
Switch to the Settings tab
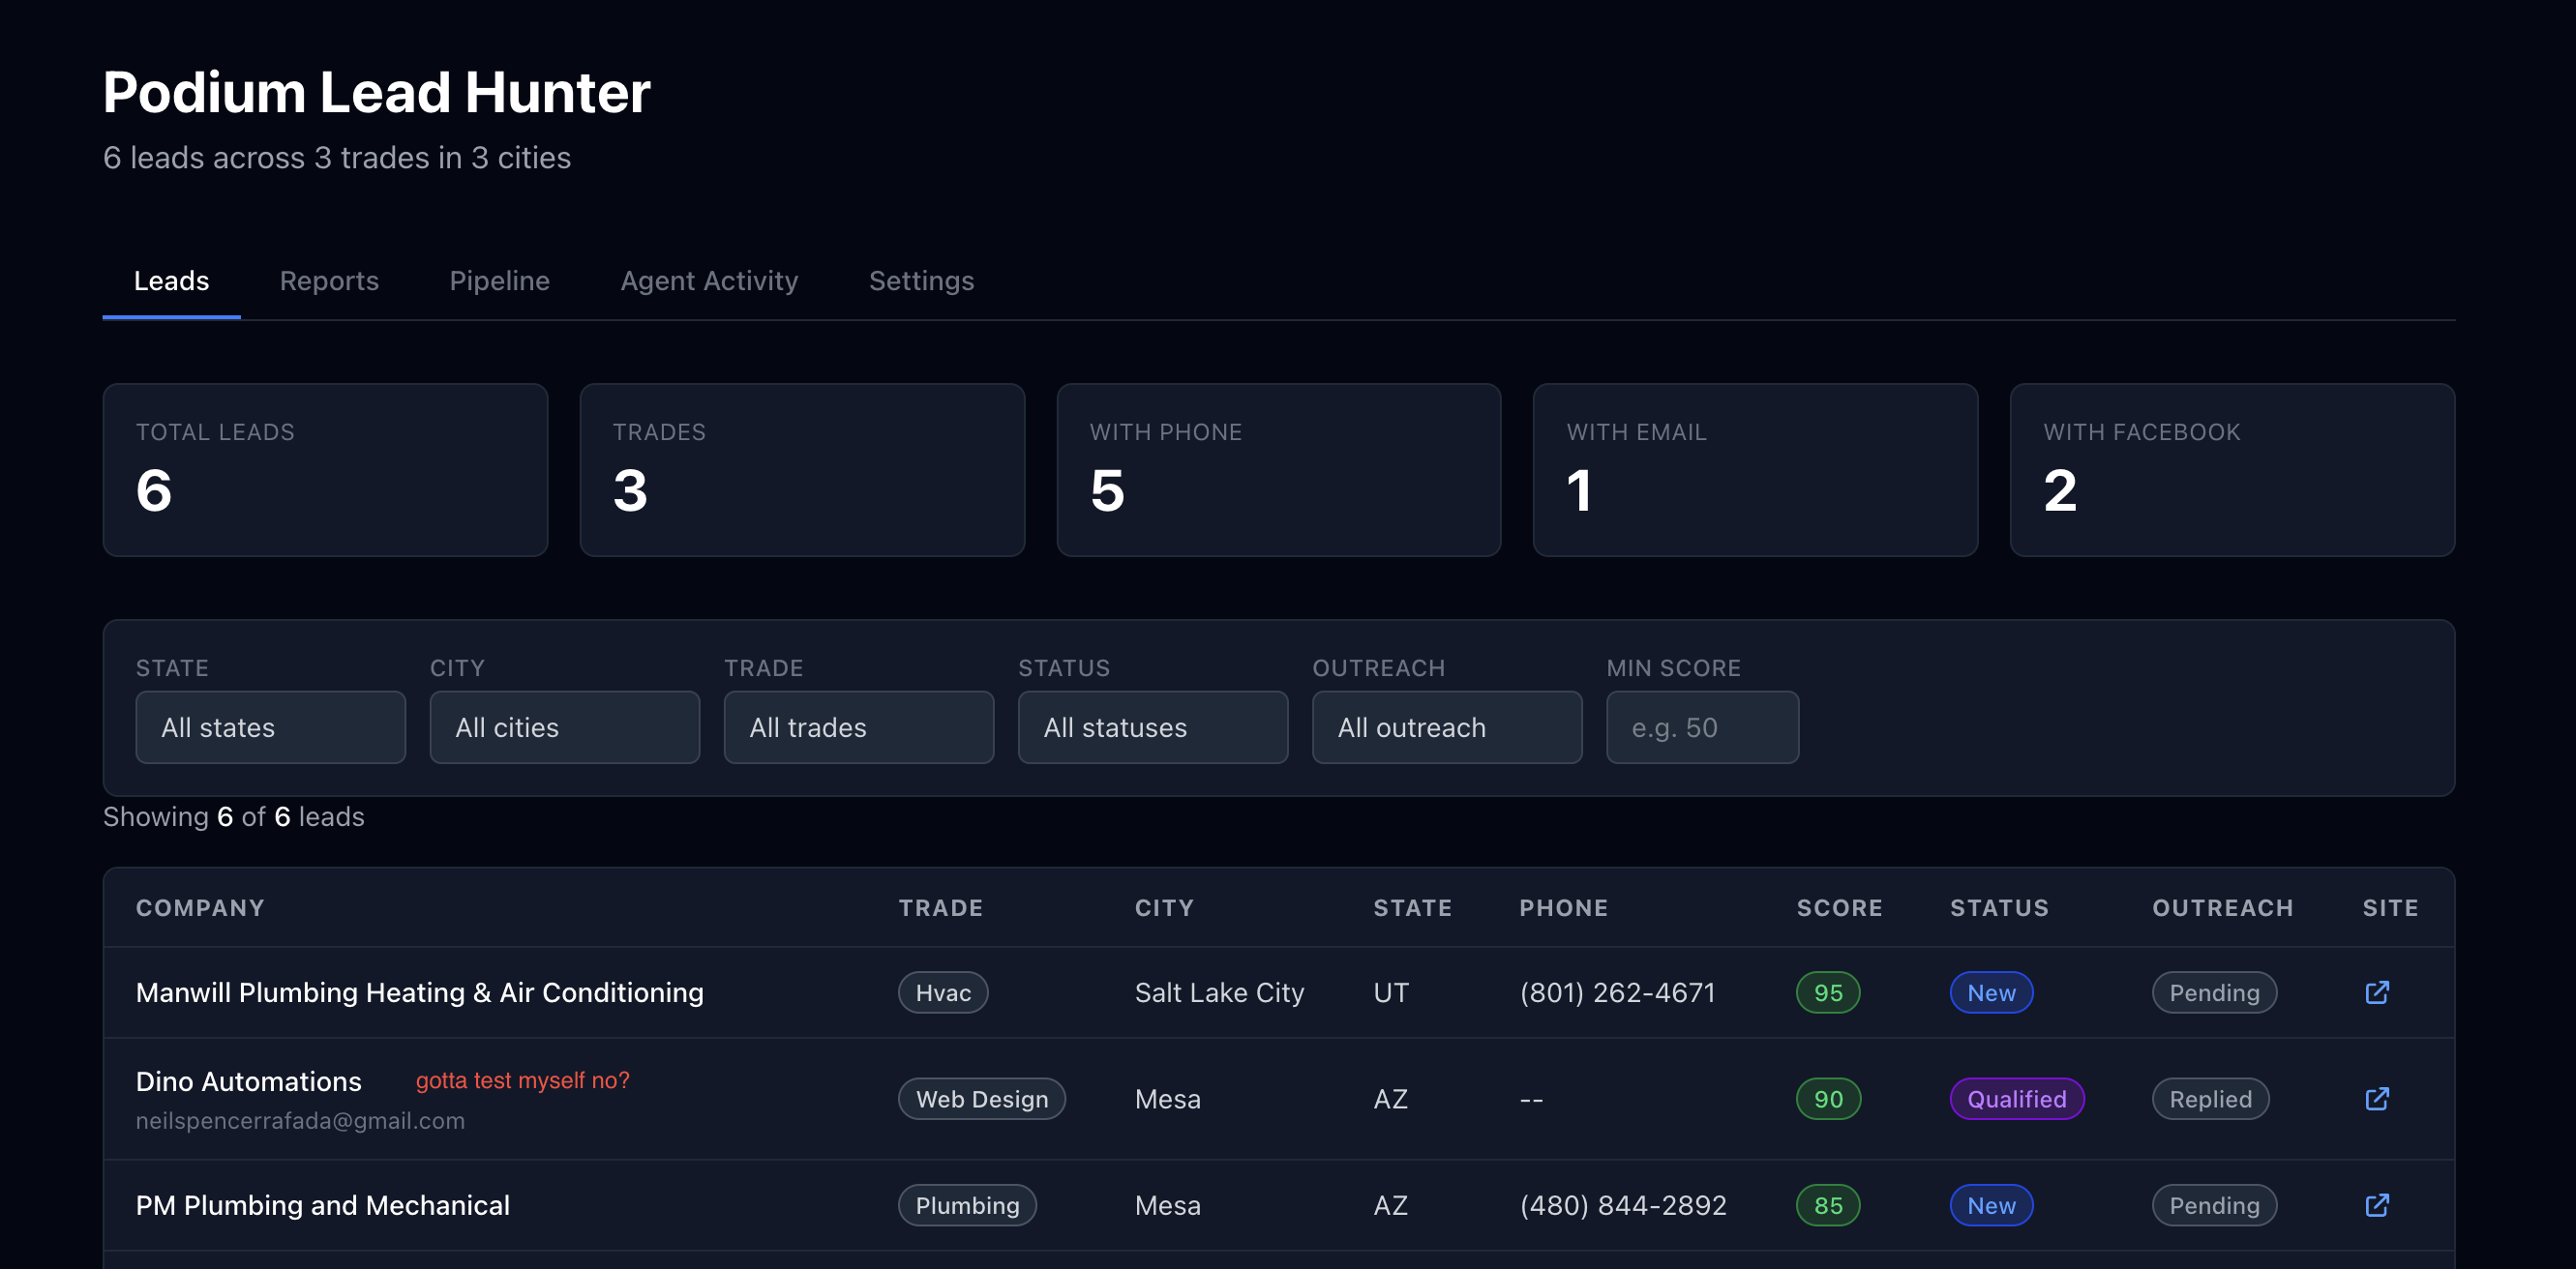pos(921,280)
